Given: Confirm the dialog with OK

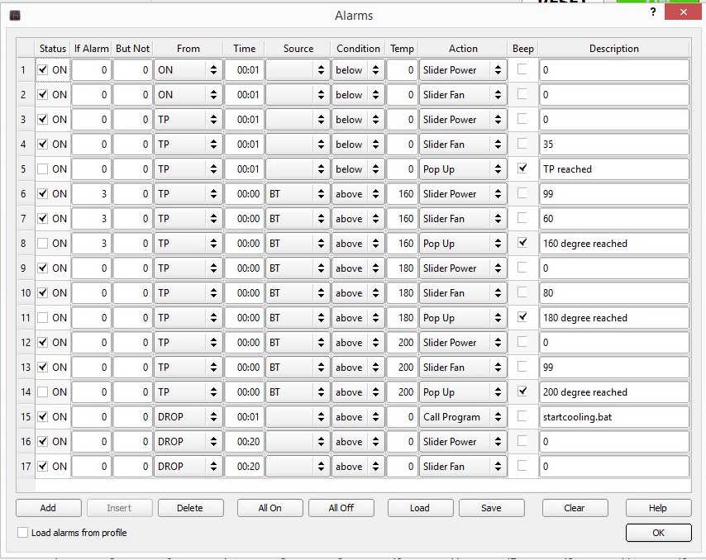Looking at the screenshot, I should [x=658, y=533].
